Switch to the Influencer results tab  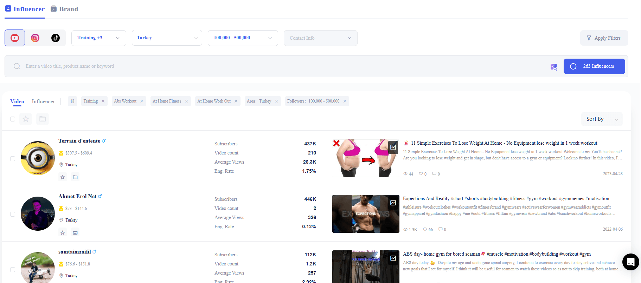pyautogui.click(x=43, y=101)
